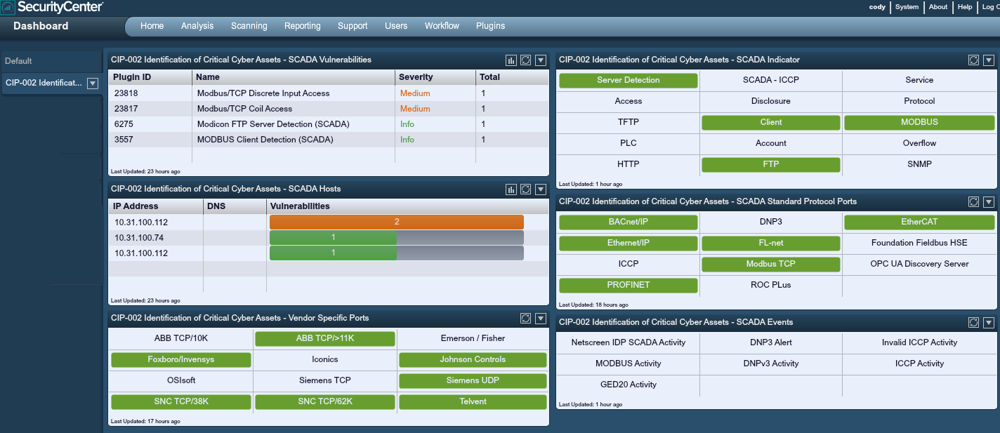This screenshot has width=1000, height=433.
Task: Refresh the SCADA Standard Protocol Ports panel
Action: (973, 202)
